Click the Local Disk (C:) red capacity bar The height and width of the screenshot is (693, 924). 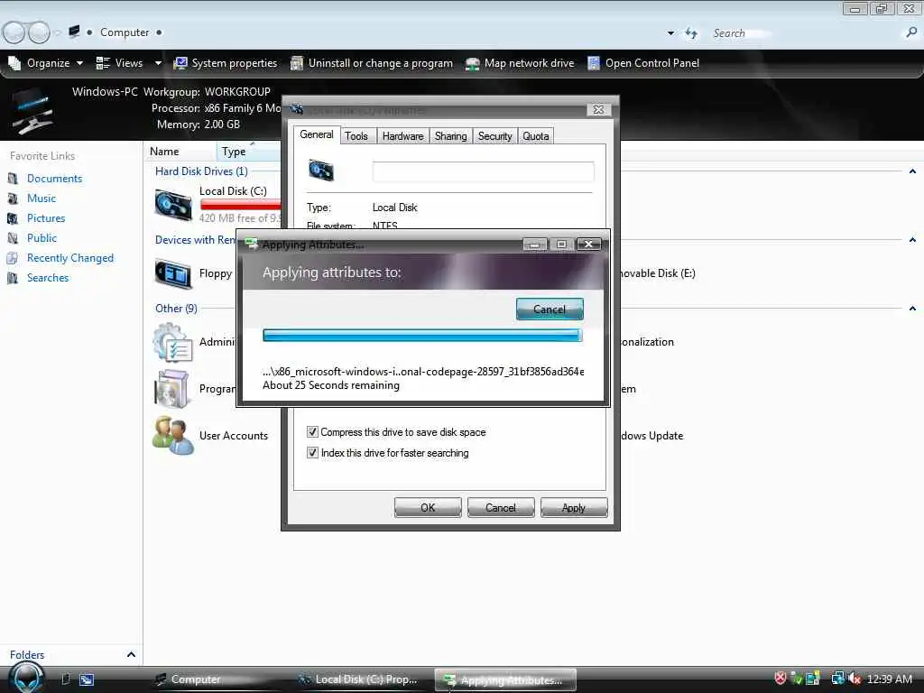240,205
